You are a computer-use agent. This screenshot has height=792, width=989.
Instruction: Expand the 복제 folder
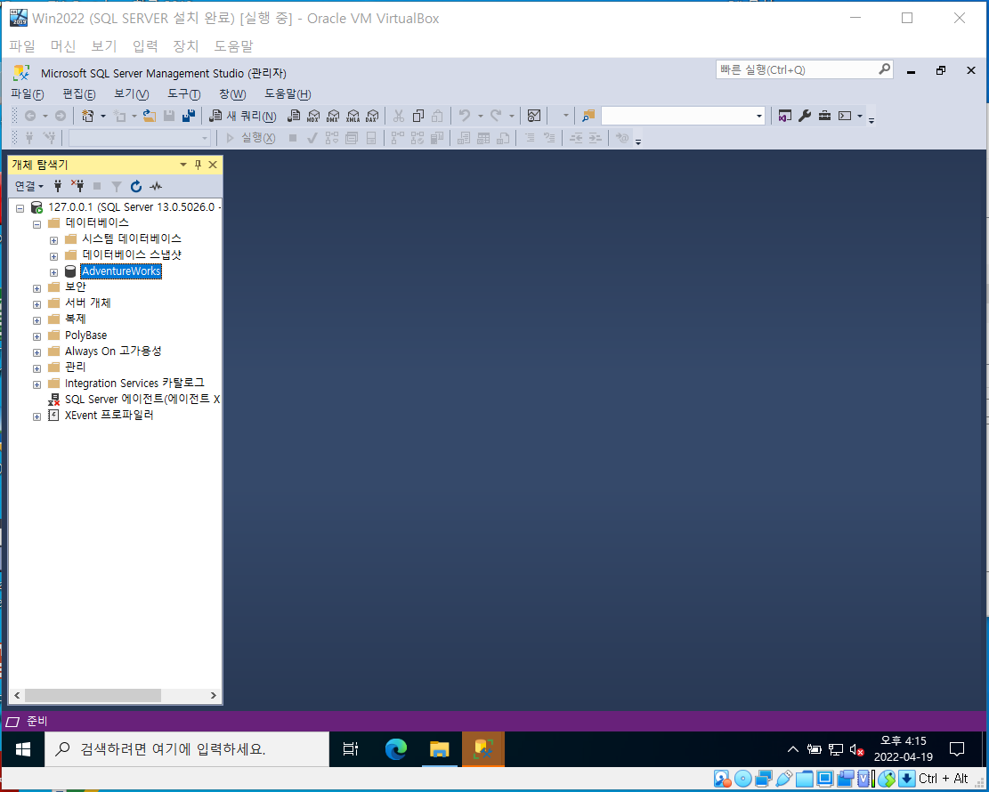pos(36,320)
